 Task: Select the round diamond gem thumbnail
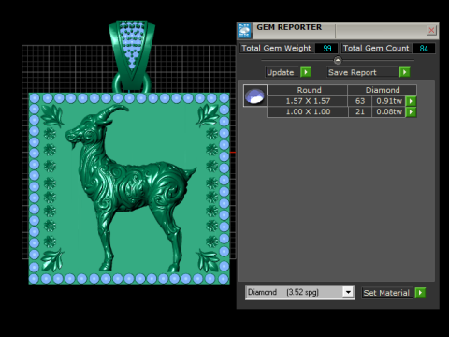click(255, 95)
